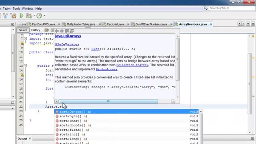This screenshot has width=256, height=144.
Task: Close the SumOfEvenNumbers.java tab
Action: click(172, 24)
